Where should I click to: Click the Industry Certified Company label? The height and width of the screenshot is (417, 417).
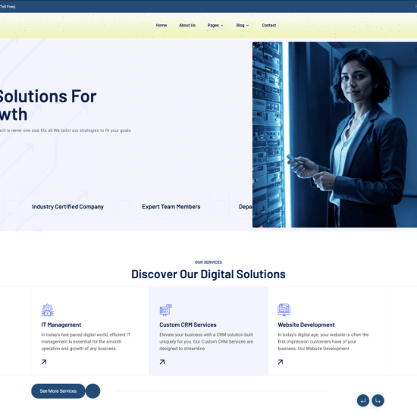(x=67, y=207)
